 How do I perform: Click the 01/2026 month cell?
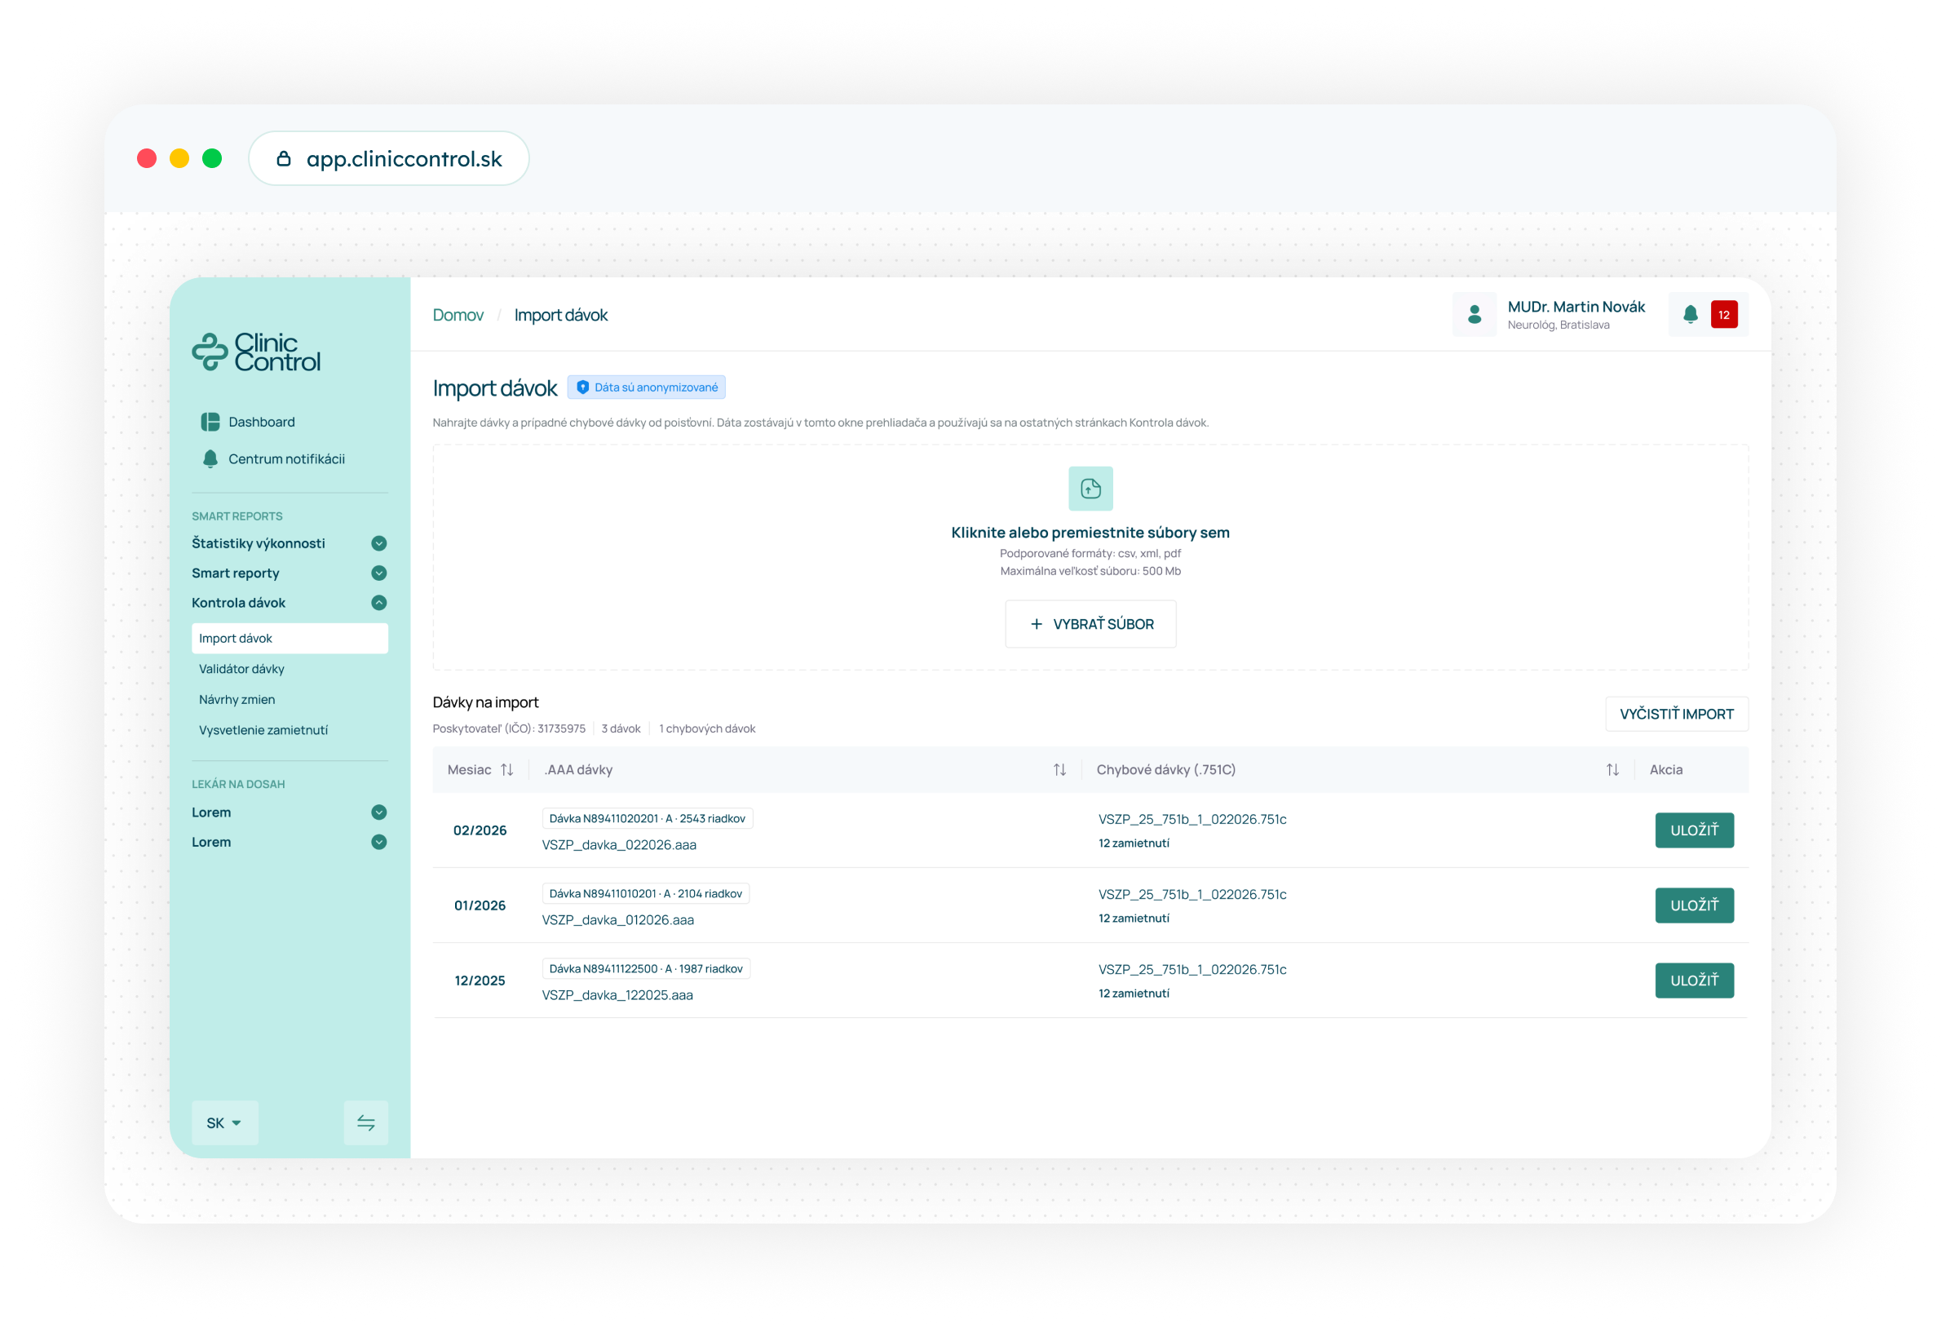click(x=480, y=905)
